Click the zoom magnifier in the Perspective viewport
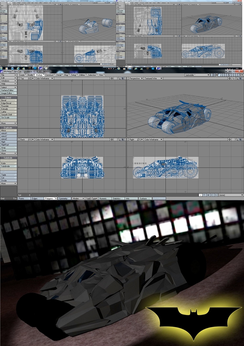Image resolution: width=244 pixels, height=346 pixels. point(237,78)
